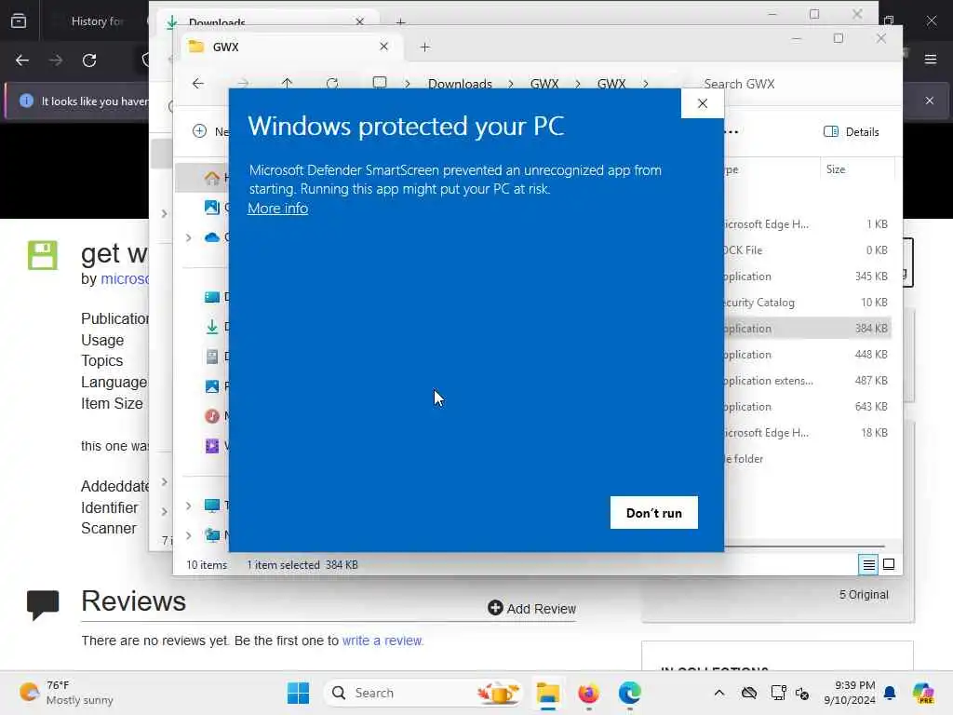Select the Application extension 487 KB row

807,381
